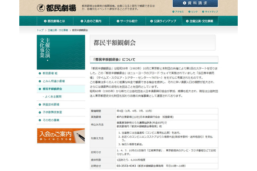Image resolution: width=257 pixels, height=171 pixels.
Task: Click the phone number 03-3572-4343
Action: [126, 166]
